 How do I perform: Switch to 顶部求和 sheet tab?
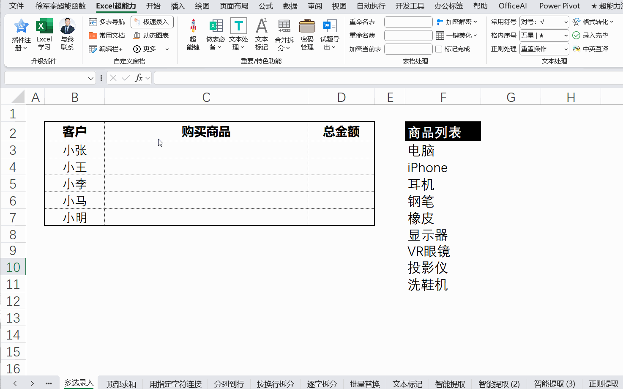pos(121,384)
